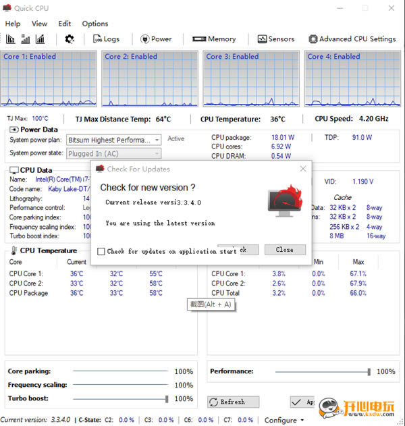Click the Core 1 usage graph
Screen dimensions: 405x426
[x=49, y=78]
